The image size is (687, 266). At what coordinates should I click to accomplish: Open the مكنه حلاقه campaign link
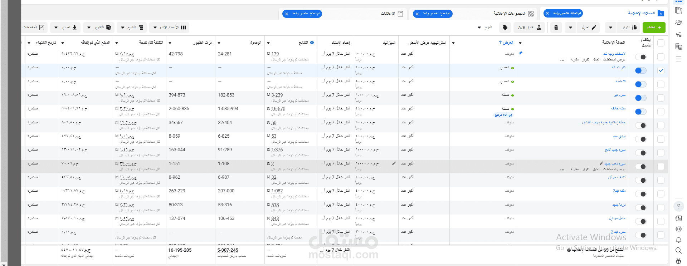[618, 108]
